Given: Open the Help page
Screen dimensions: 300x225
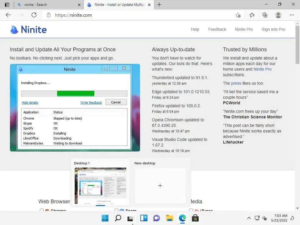Looking at the screenshot, I should 195,29.
